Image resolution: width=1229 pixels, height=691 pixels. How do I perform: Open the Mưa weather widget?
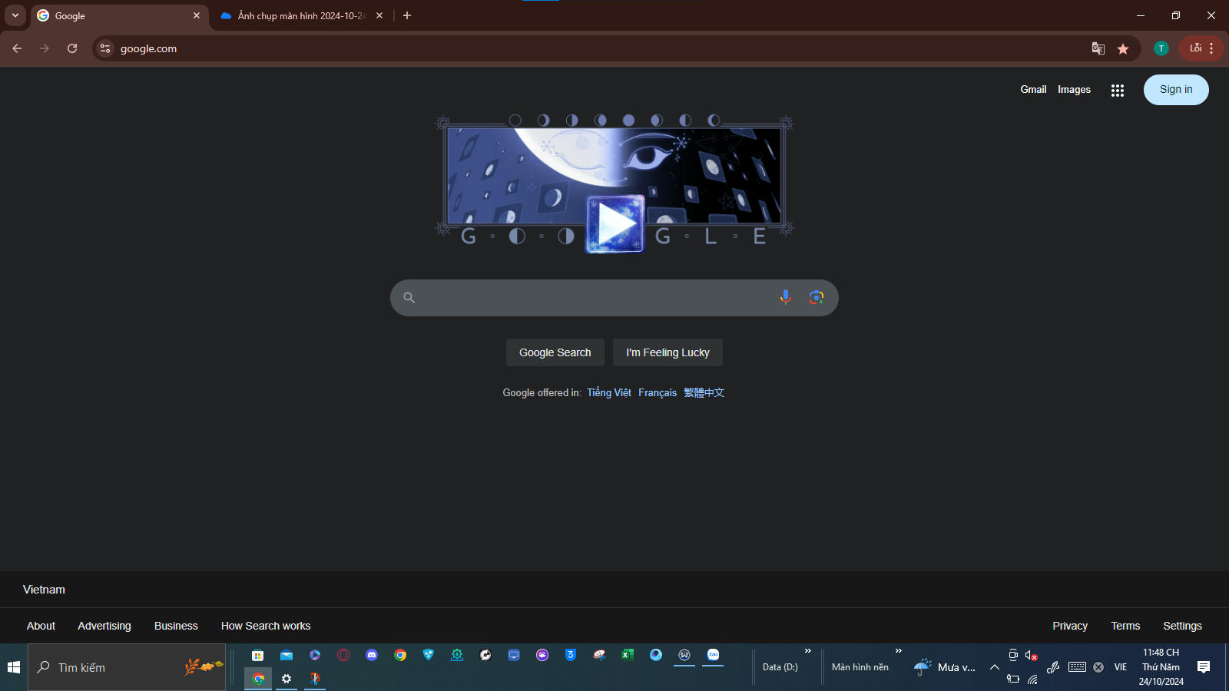pyautogui.click(x=944, y=667)
